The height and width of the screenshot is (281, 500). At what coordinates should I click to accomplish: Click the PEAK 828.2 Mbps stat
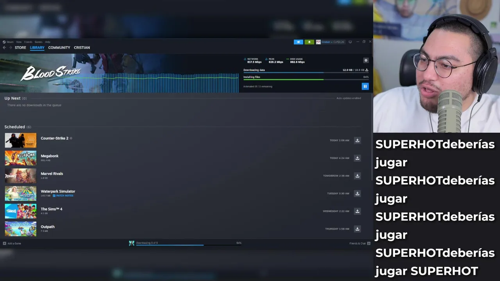point(274,60)
